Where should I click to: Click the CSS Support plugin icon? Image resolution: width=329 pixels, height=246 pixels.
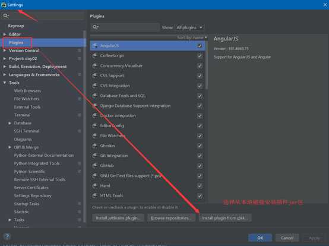pyautogui.click(x=95, y=75)
